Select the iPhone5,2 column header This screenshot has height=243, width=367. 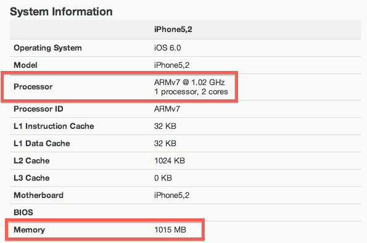[173, 30]
